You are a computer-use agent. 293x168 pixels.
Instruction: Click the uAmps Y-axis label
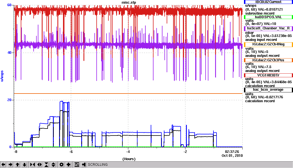tap(2, 76)
